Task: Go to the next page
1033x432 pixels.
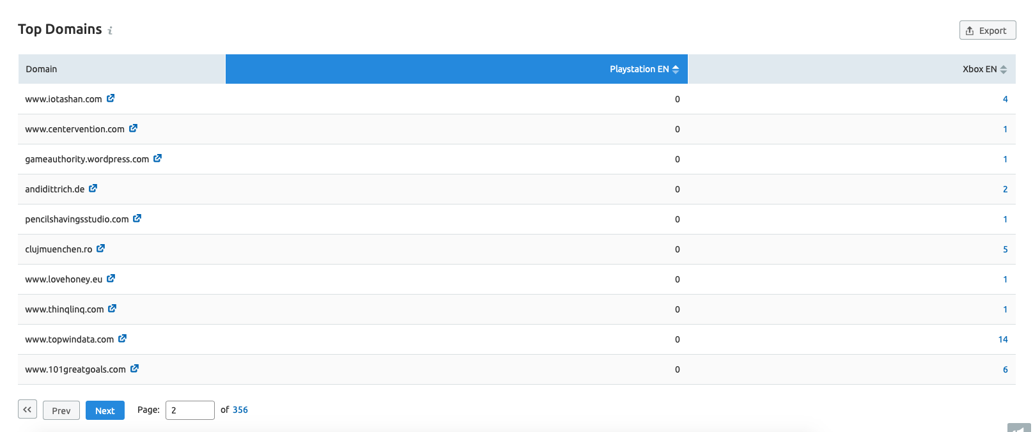Action: click(x=105, y=410)
